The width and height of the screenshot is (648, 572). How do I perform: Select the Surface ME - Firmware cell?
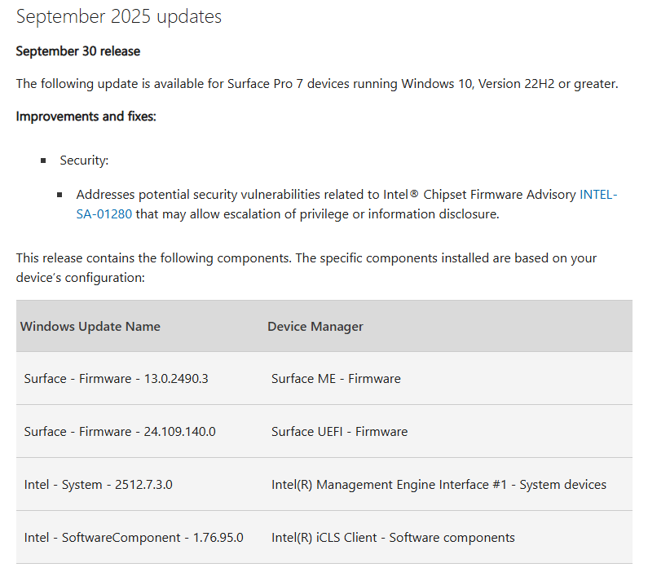[x=336, y=379]
